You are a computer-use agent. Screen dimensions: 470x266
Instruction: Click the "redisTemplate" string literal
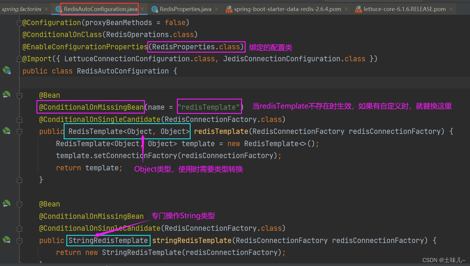[x=209, y=107]
